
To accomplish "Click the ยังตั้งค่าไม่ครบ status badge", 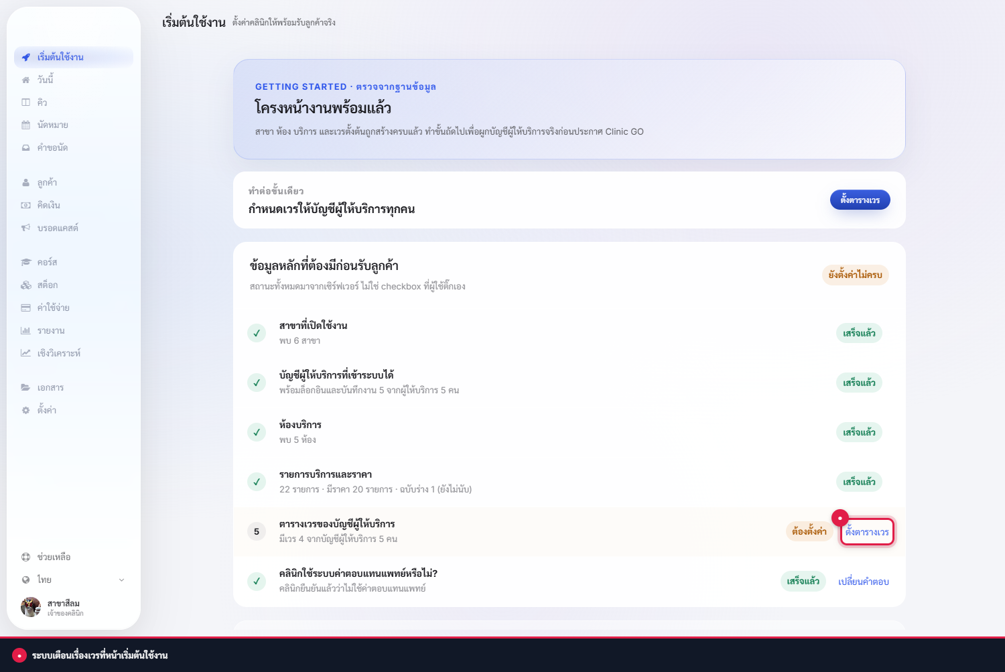I will (x=855, y=275).
